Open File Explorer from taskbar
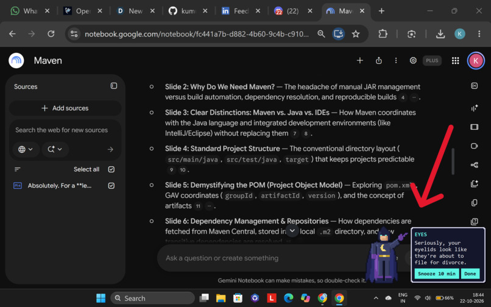Image resolution: width=491 pixels, height=307 pixels. tap(221, 298)
